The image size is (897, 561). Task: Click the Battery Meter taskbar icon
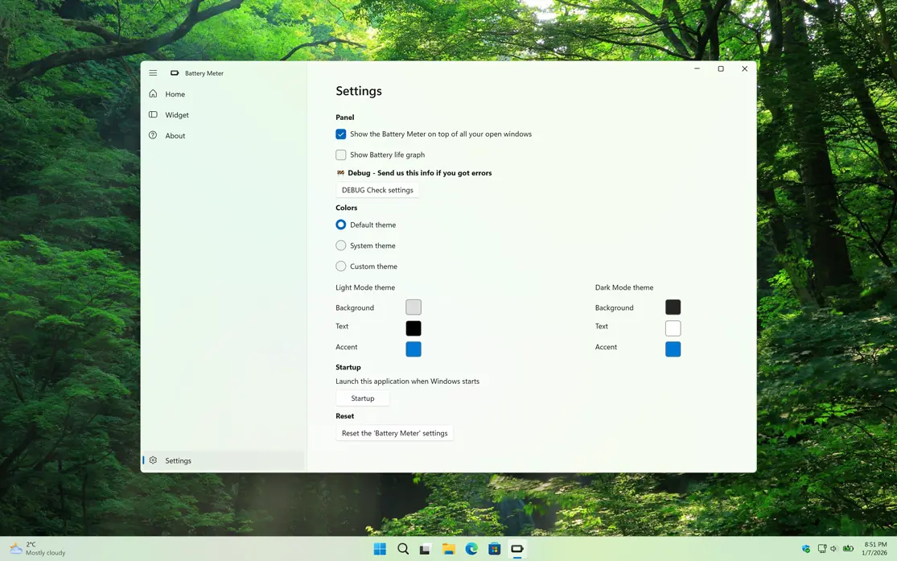pyautogui.click(x=517, y=549)
